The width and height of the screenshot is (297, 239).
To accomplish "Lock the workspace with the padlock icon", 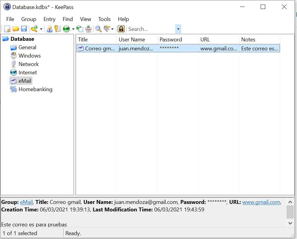I will [121, 29].
